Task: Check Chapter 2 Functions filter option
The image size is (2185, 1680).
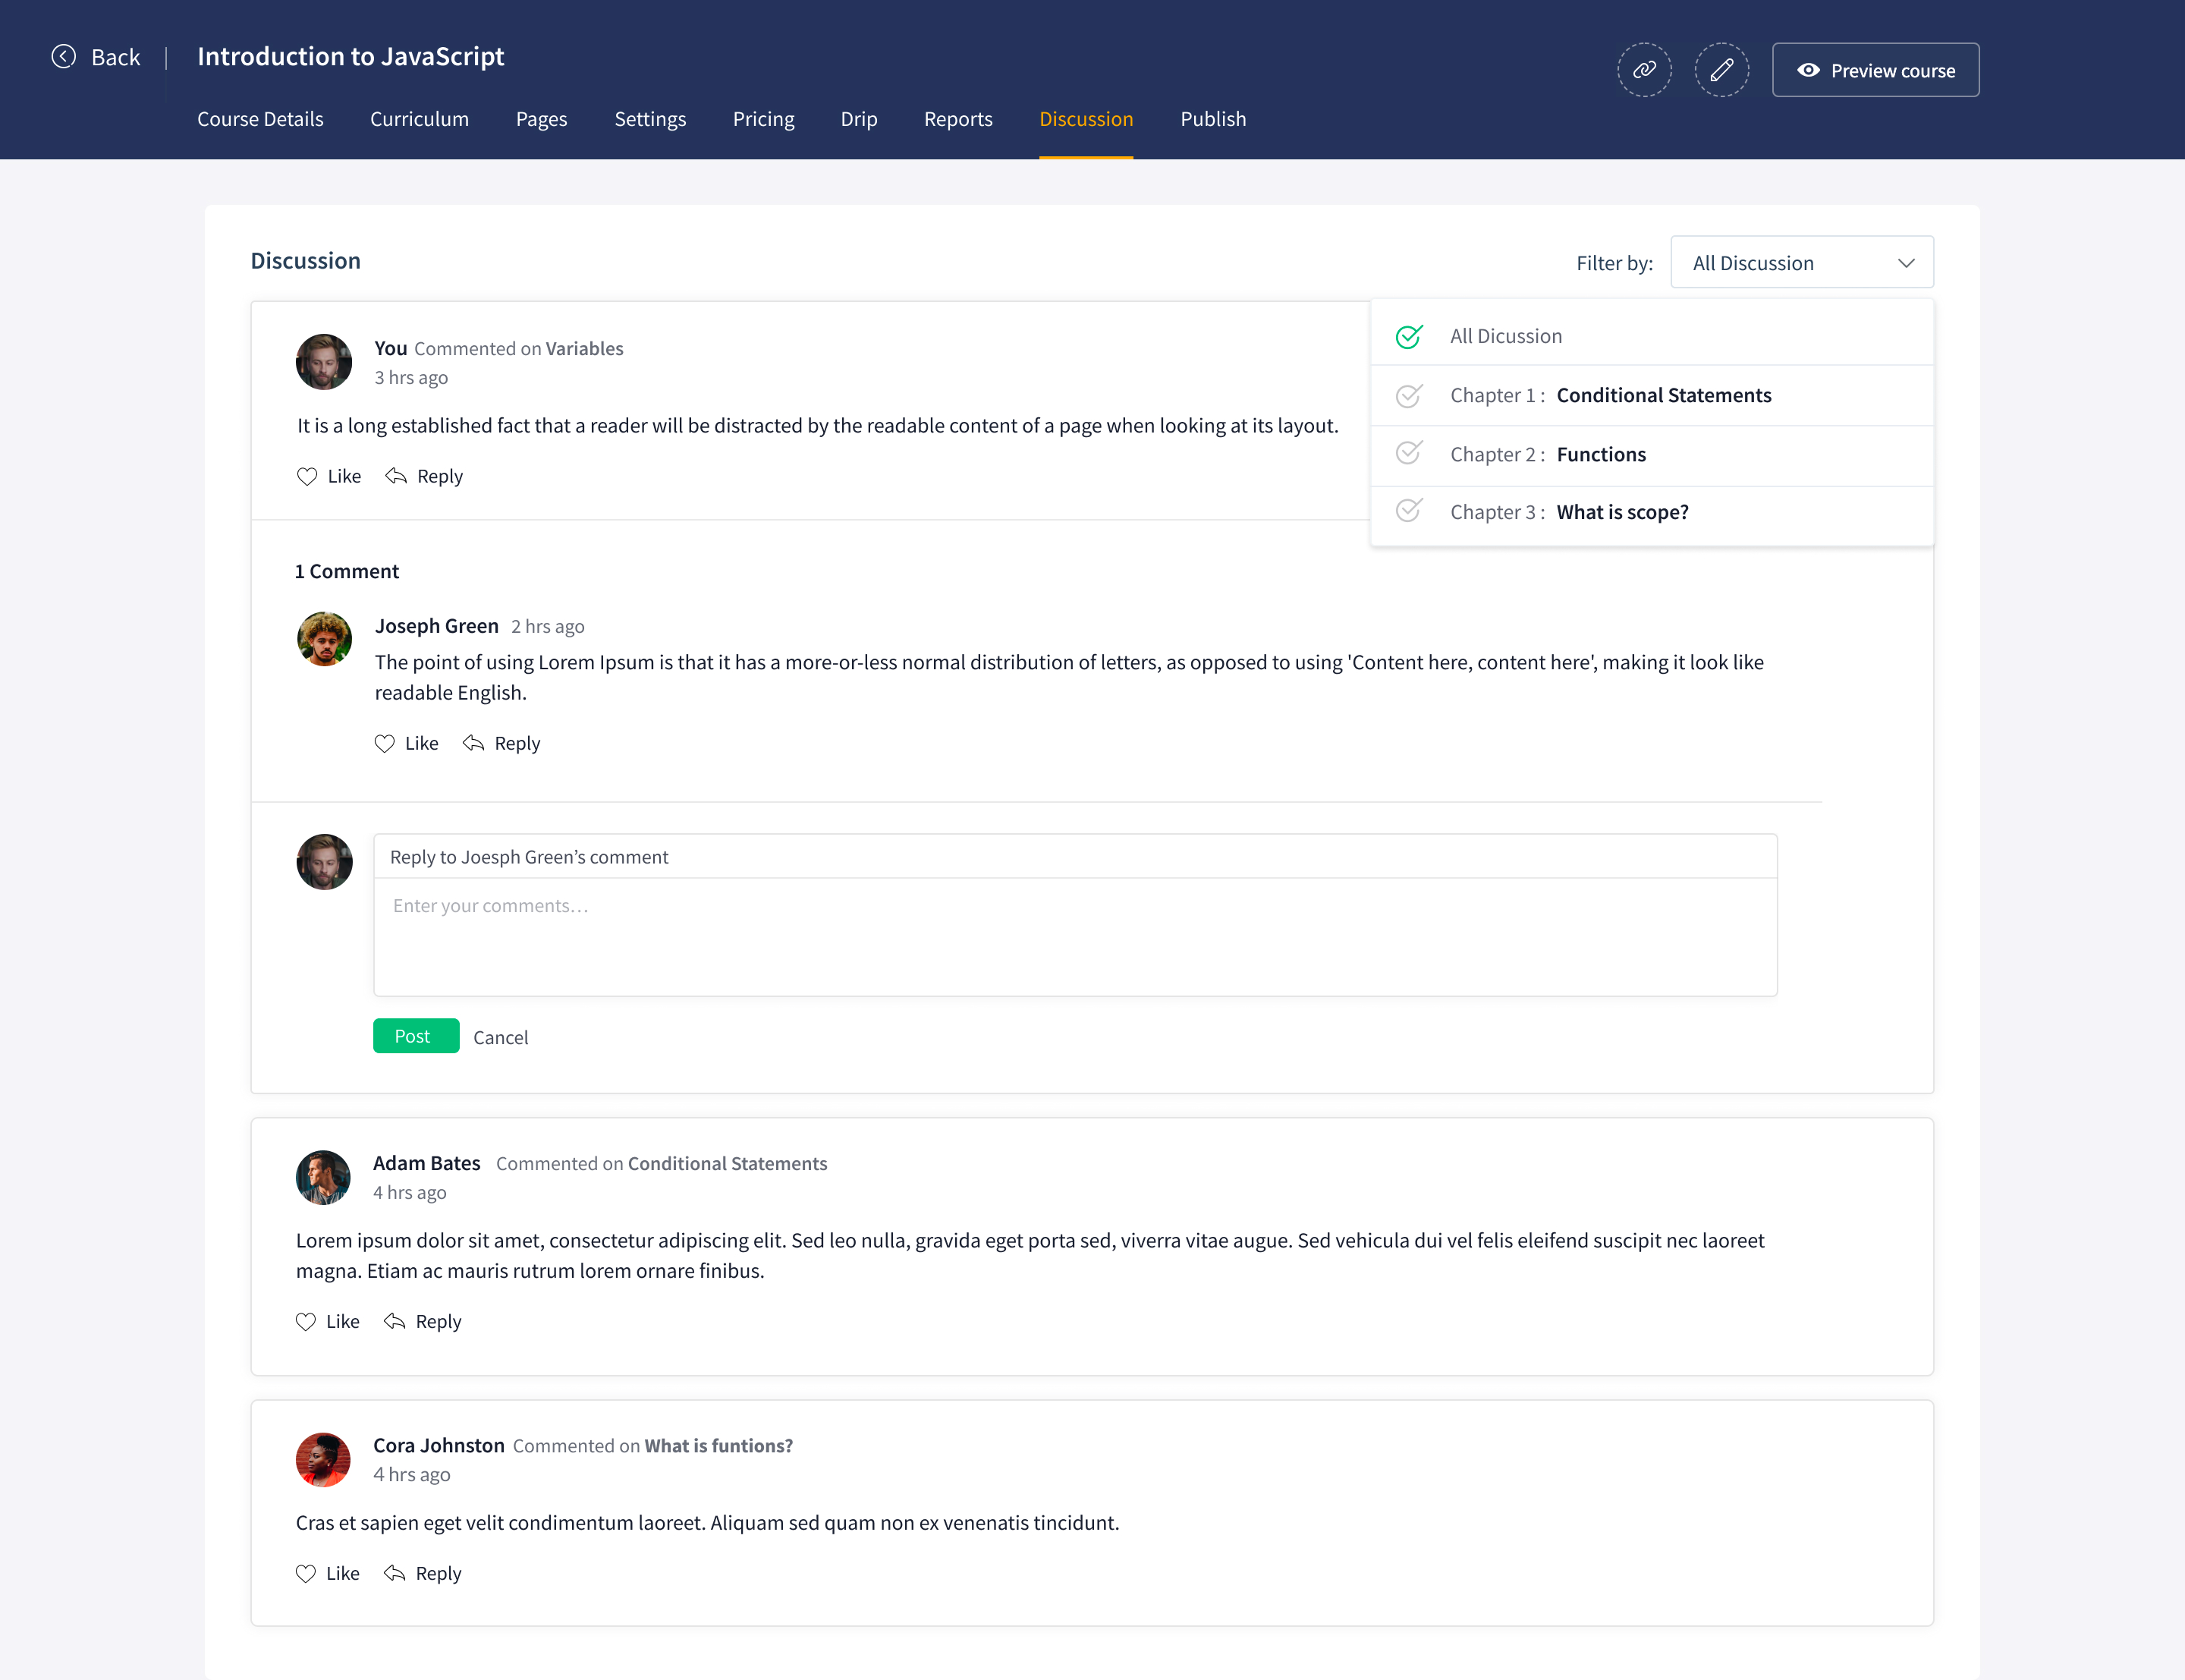Action: [x=1410, y=454]
